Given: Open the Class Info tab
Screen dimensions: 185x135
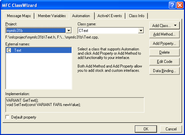Looking at the screenshot, I should [x=137, y=16].
